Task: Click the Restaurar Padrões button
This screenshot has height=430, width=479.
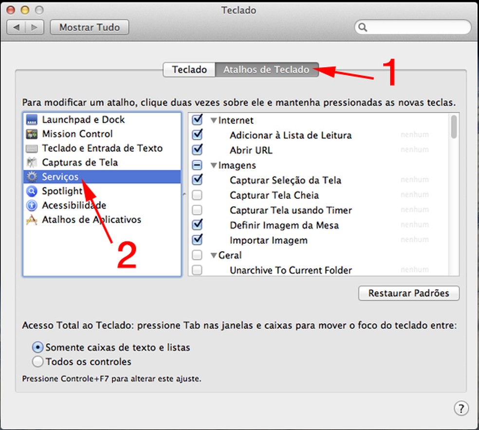Action: click(x=408, y=293)
